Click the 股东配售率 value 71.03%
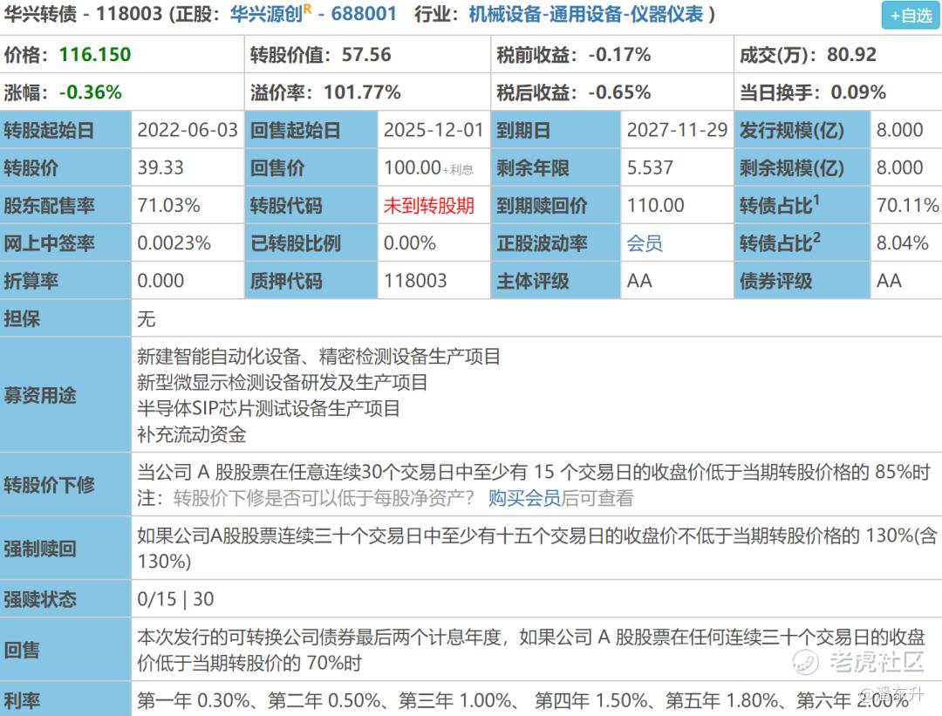The width and height of the screenshot is (942, 716). (169, 206)
